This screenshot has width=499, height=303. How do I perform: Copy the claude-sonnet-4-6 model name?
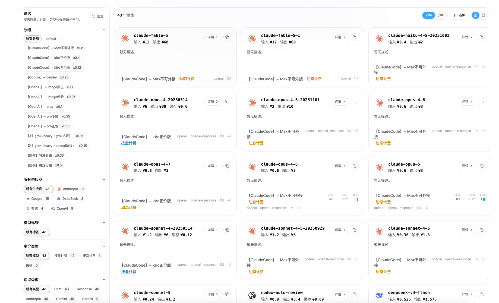click(482, 230)
